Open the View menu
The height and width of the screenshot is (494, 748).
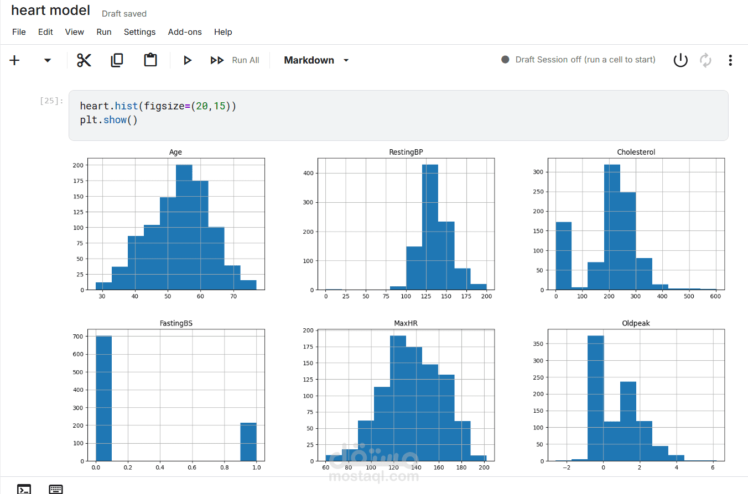tap(75, 32)
